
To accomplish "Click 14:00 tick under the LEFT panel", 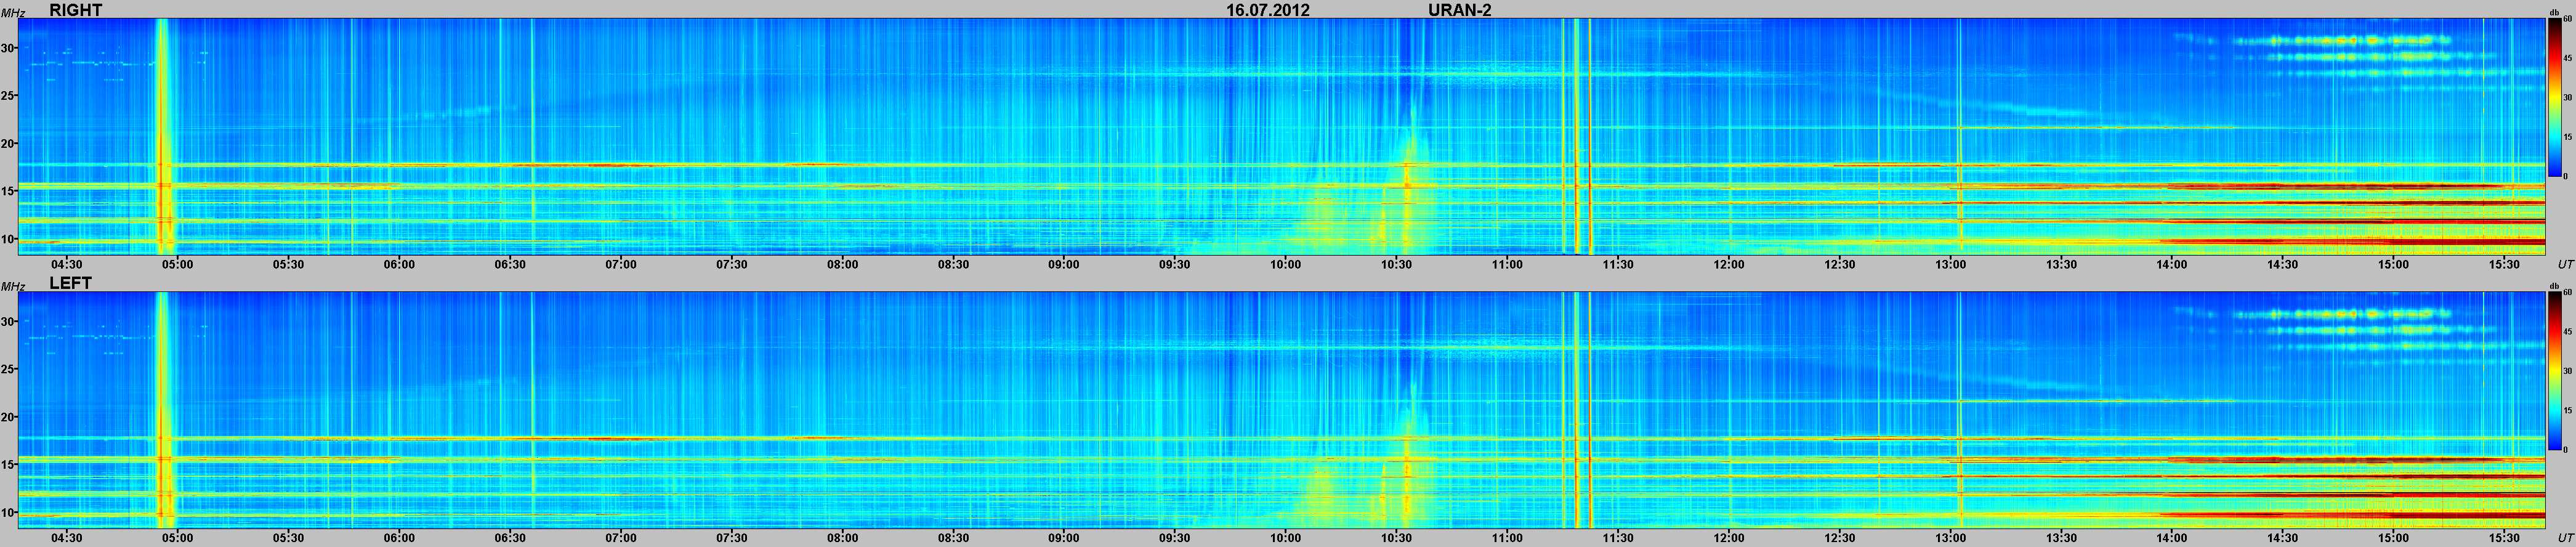I will [2172, 537].
